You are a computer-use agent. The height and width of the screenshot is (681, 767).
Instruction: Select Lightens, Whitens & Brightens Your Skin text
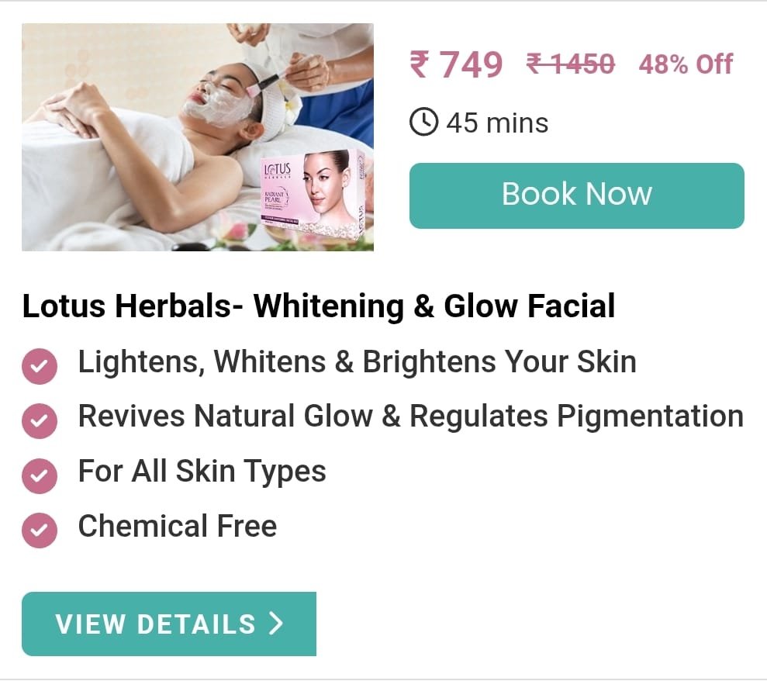coord(357,362)
